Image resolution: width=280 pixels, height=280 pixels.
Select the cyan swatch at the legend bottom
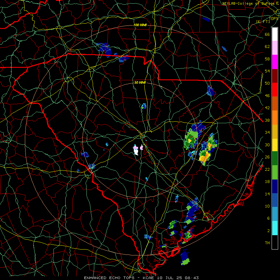click(275, 228)
